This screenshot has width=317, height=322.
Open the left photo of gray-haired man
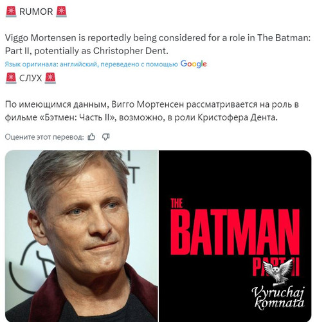click(x=82, y=236)
